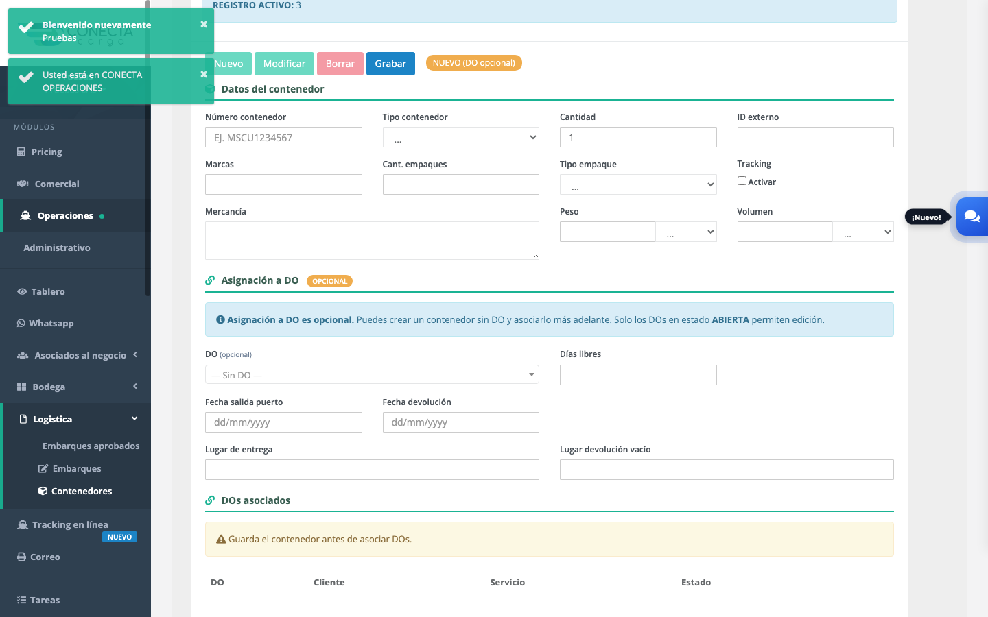This screenshot has width=988, height=617.
Task: Click the Días libres input field
Action: [638, 375]
